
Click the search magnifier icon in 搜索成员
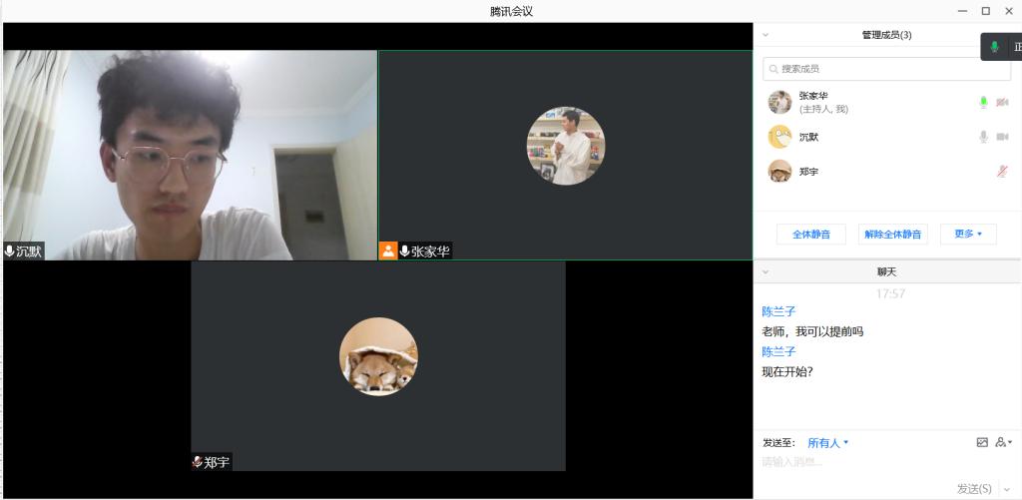coord(773,69)
